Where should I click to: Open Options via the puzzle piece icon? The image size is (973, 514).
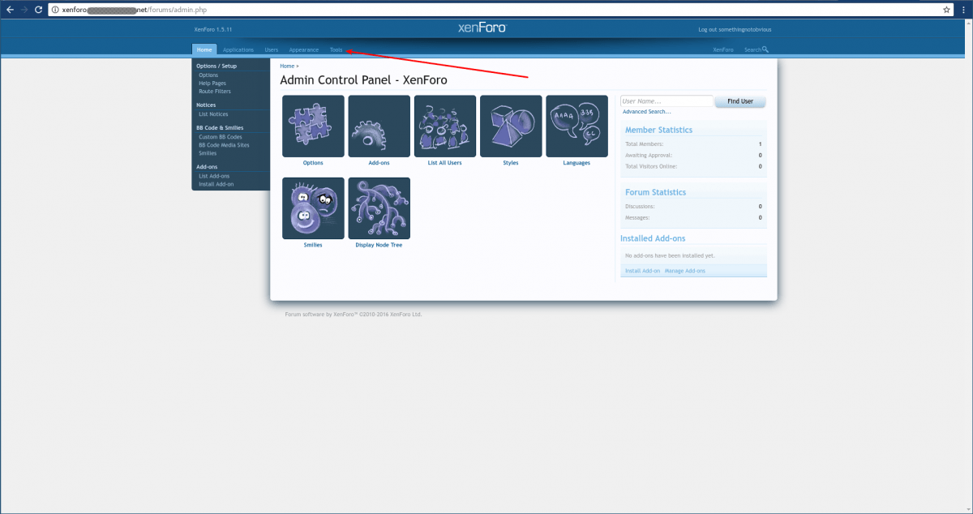pos(313,126)
